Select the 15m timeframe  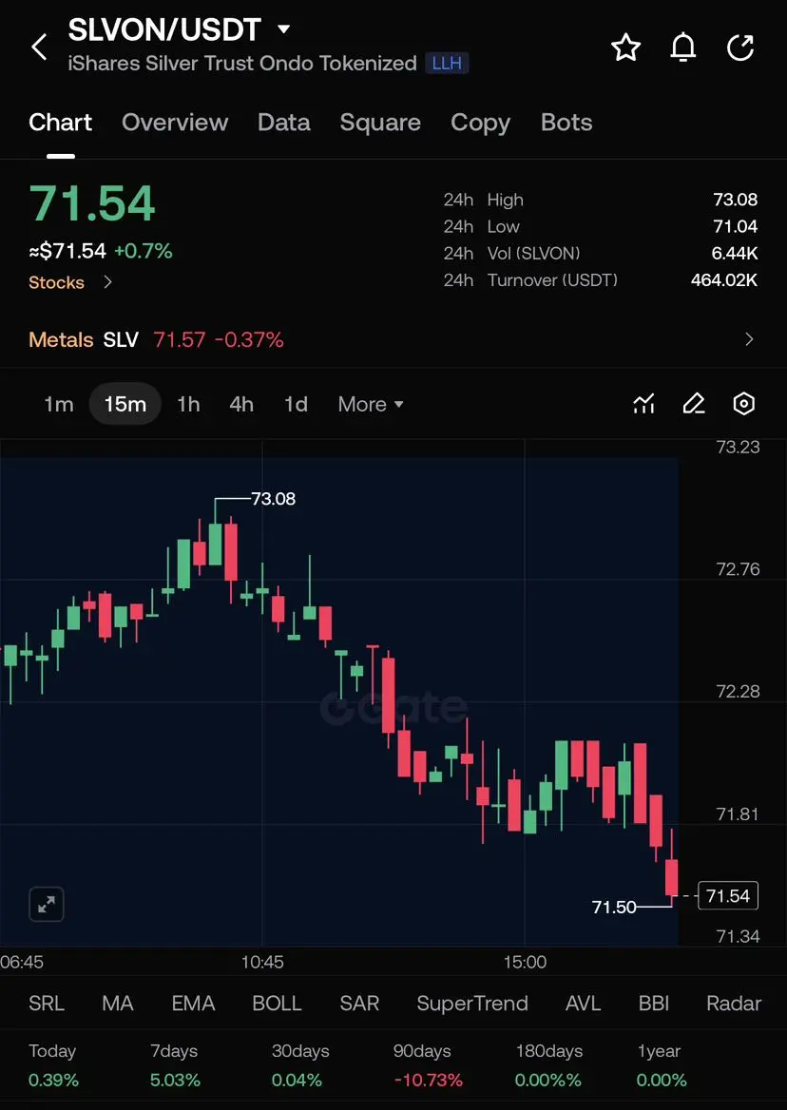click(125, 404)
